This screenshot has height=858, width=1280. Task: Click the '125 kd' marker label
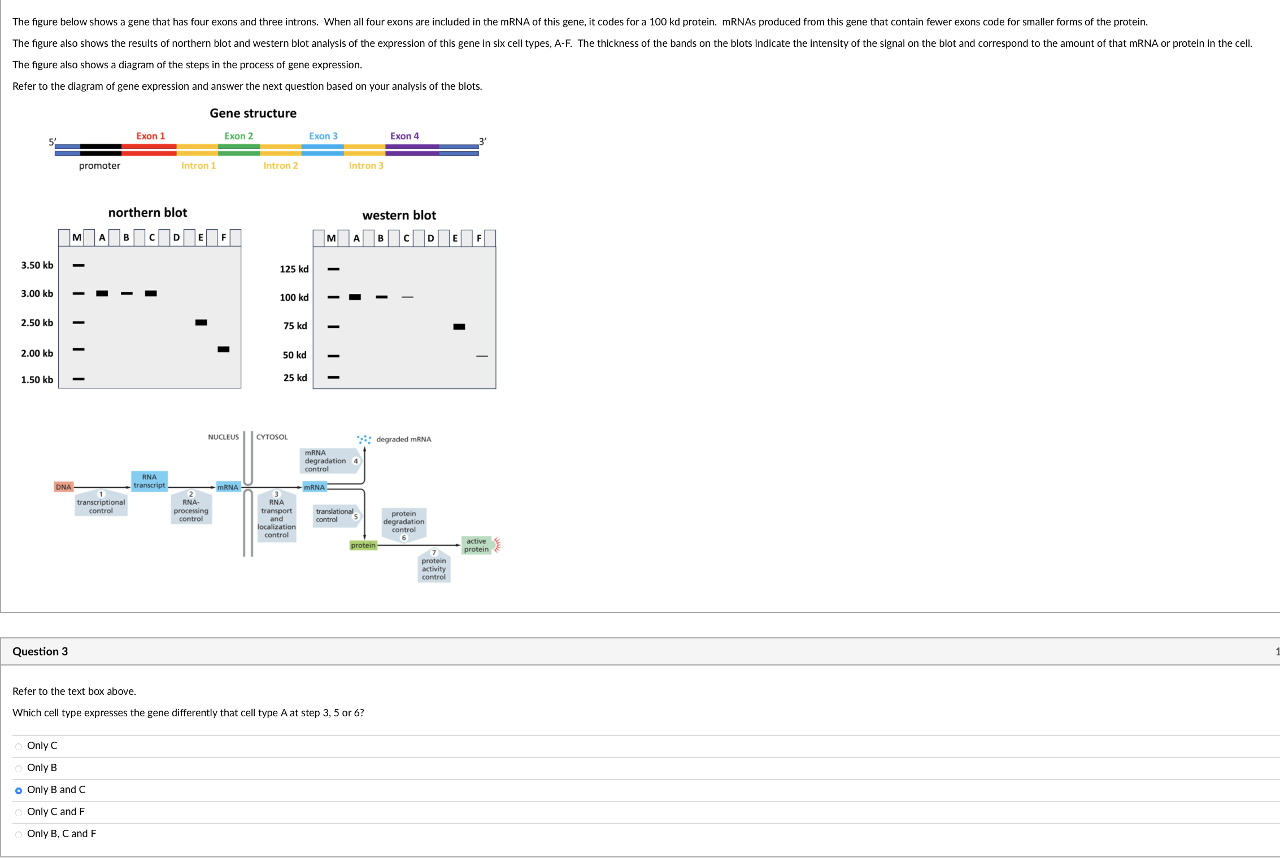[x=294, y=269]
